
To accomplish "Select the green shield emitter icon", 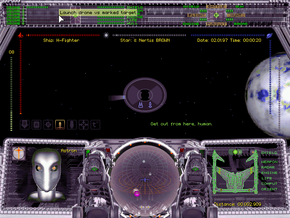I will (235, 152).
